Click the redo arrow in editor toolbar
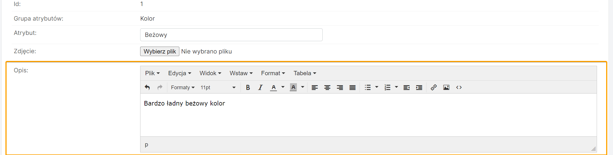 tap(160, 88)
